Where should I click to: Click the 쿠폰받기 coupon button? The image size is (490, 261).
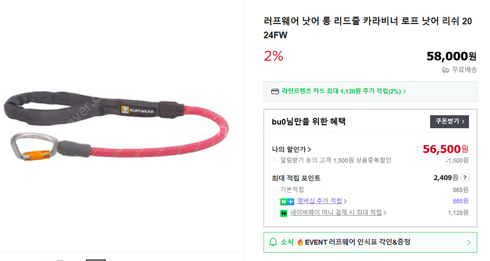tap(449, 121)
